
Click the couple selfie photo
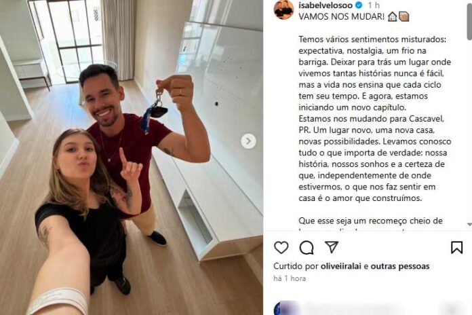pos(132,157)
